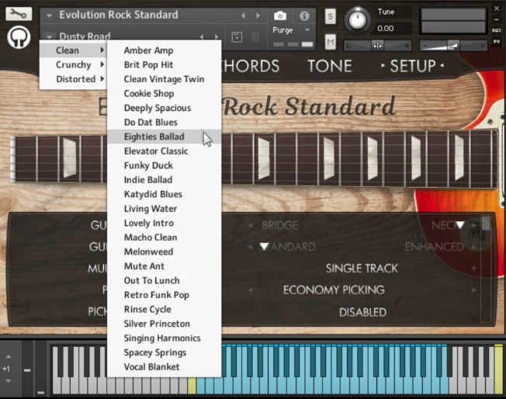Minimize the instrument header view
This screenshot has height=399, width=506.
[x=497, y=19]
